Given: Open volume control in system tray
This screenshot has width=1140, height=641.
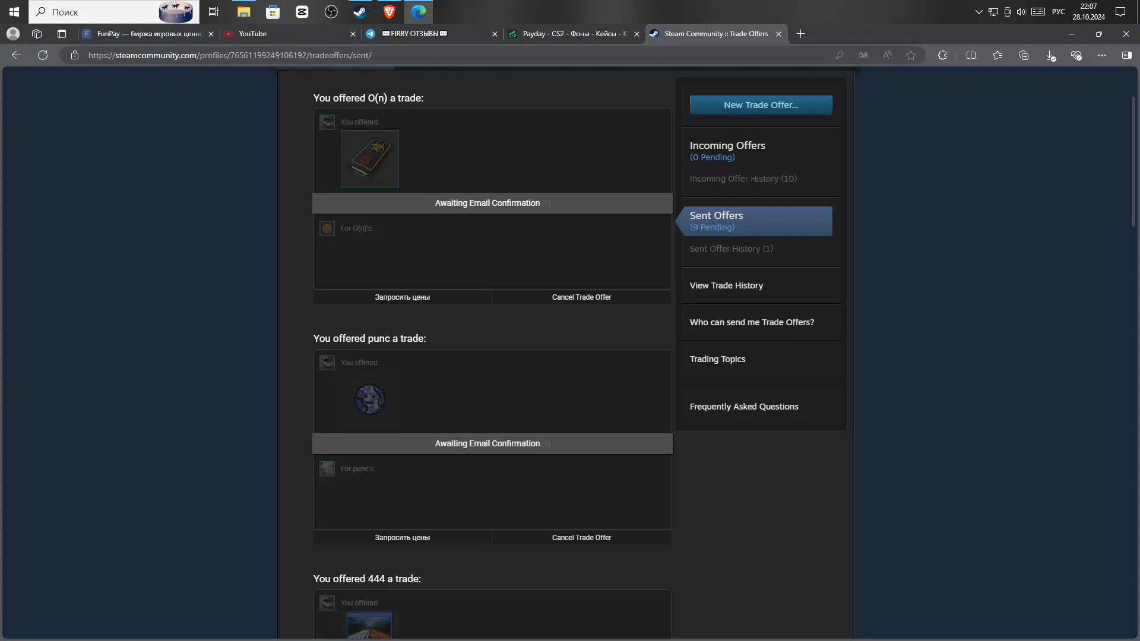Looking at the screenshot, I should 1021,12.
